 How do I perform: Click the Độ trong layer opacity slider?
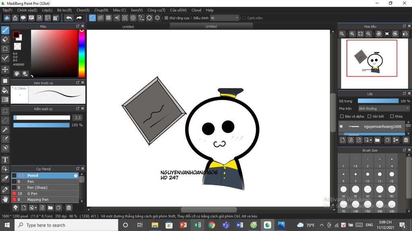pos(378,101)
